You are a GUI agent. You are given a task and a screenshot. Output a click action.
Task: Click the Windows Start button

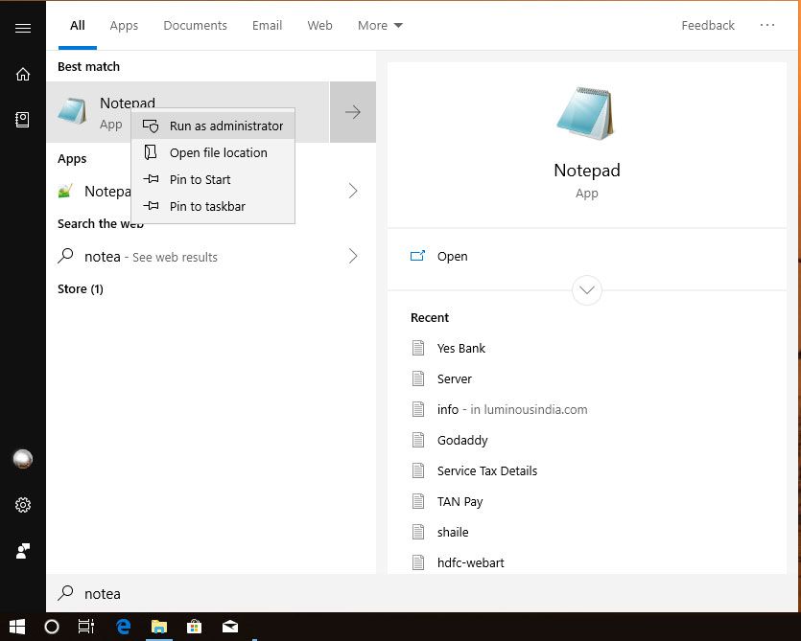(x=17, y=627)
